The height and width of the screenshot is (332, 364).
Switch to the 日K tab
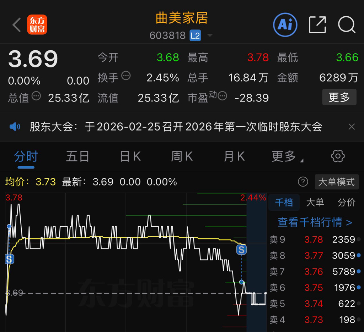(130, 156)
